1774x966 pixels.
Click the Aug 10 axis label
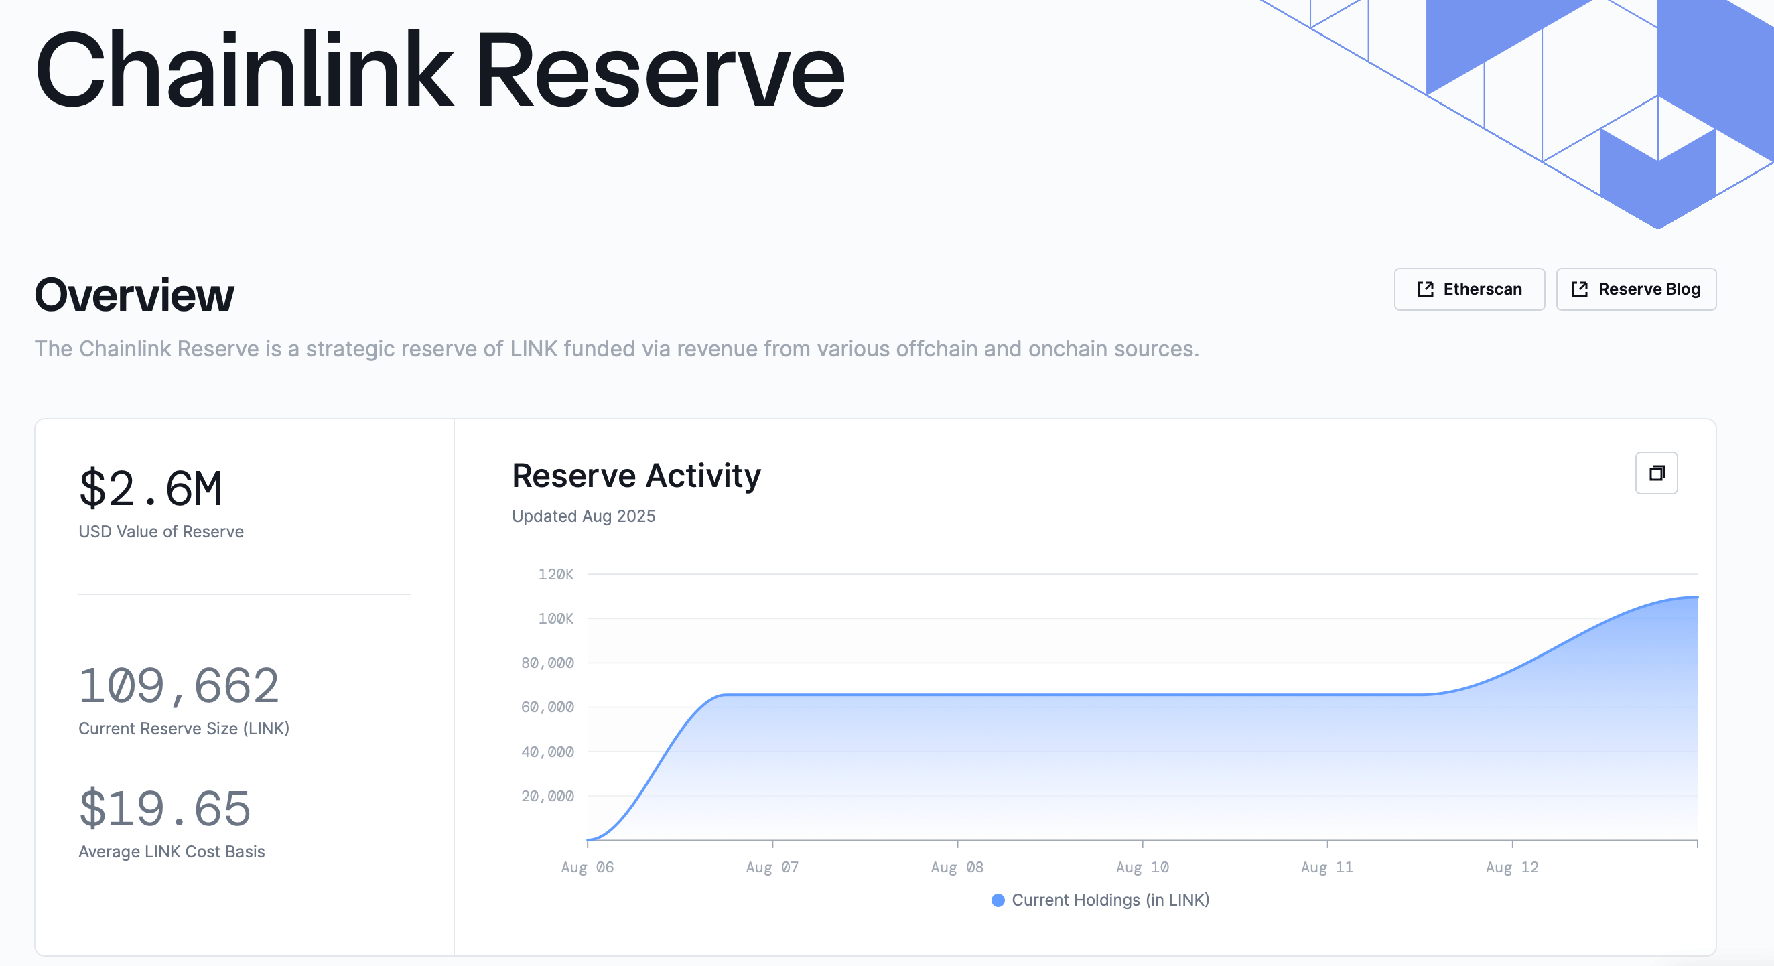coord(1142,867)
